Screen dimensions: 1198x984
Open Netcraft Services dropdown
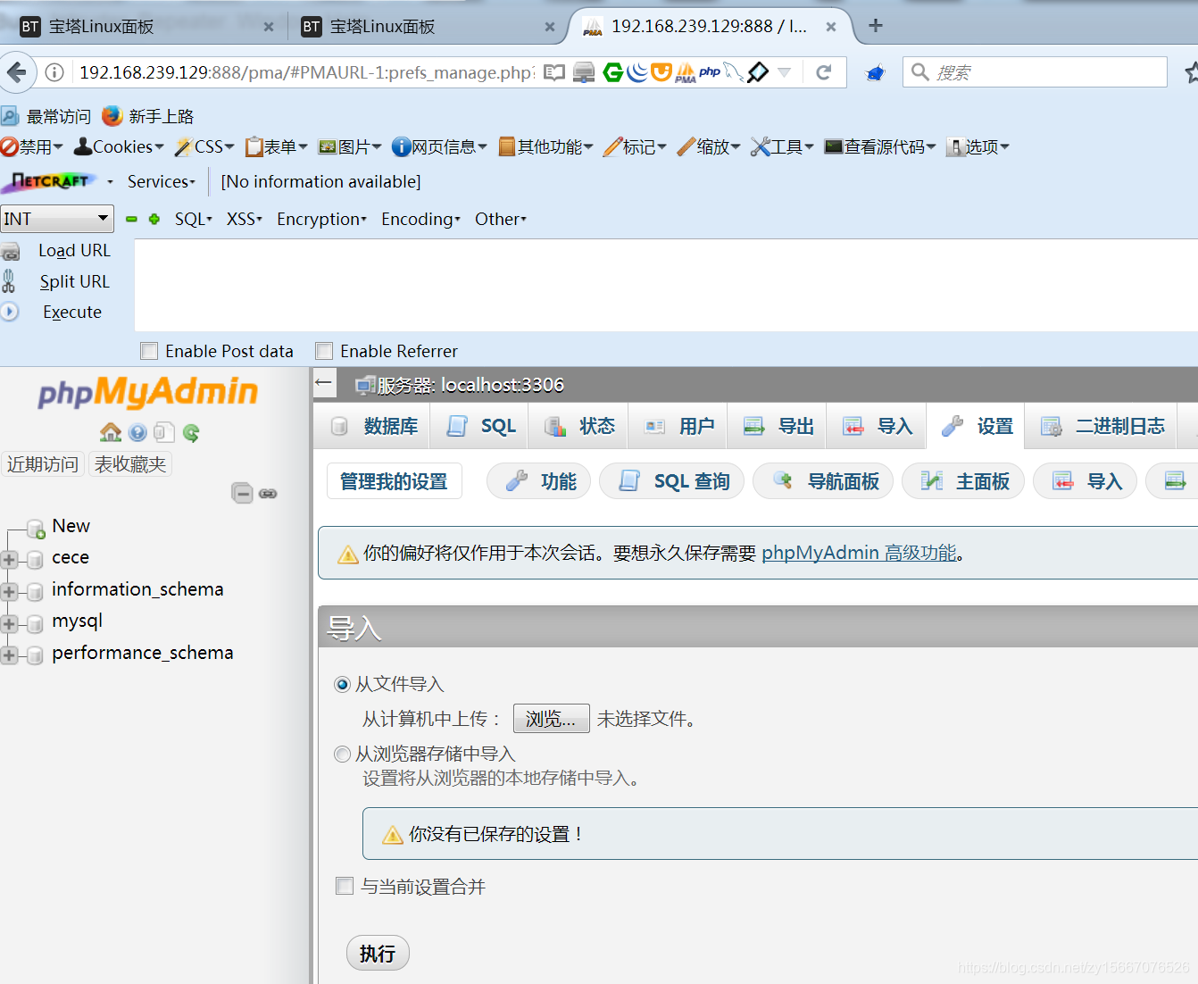(161, 181)
